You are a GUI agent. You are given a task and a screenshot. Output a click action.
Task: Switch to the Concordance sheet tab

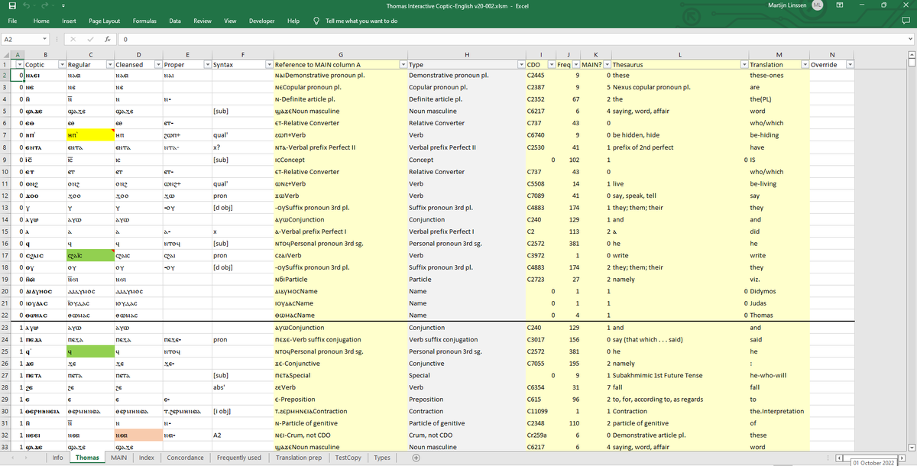[x=186, y=458]
